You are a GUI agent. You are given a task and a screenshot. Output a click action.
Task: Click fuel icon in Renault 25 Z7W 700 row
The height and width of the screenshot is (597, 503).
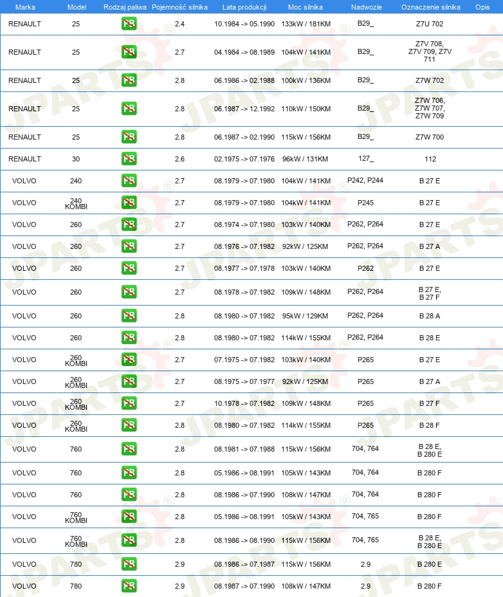coord(129,137)
